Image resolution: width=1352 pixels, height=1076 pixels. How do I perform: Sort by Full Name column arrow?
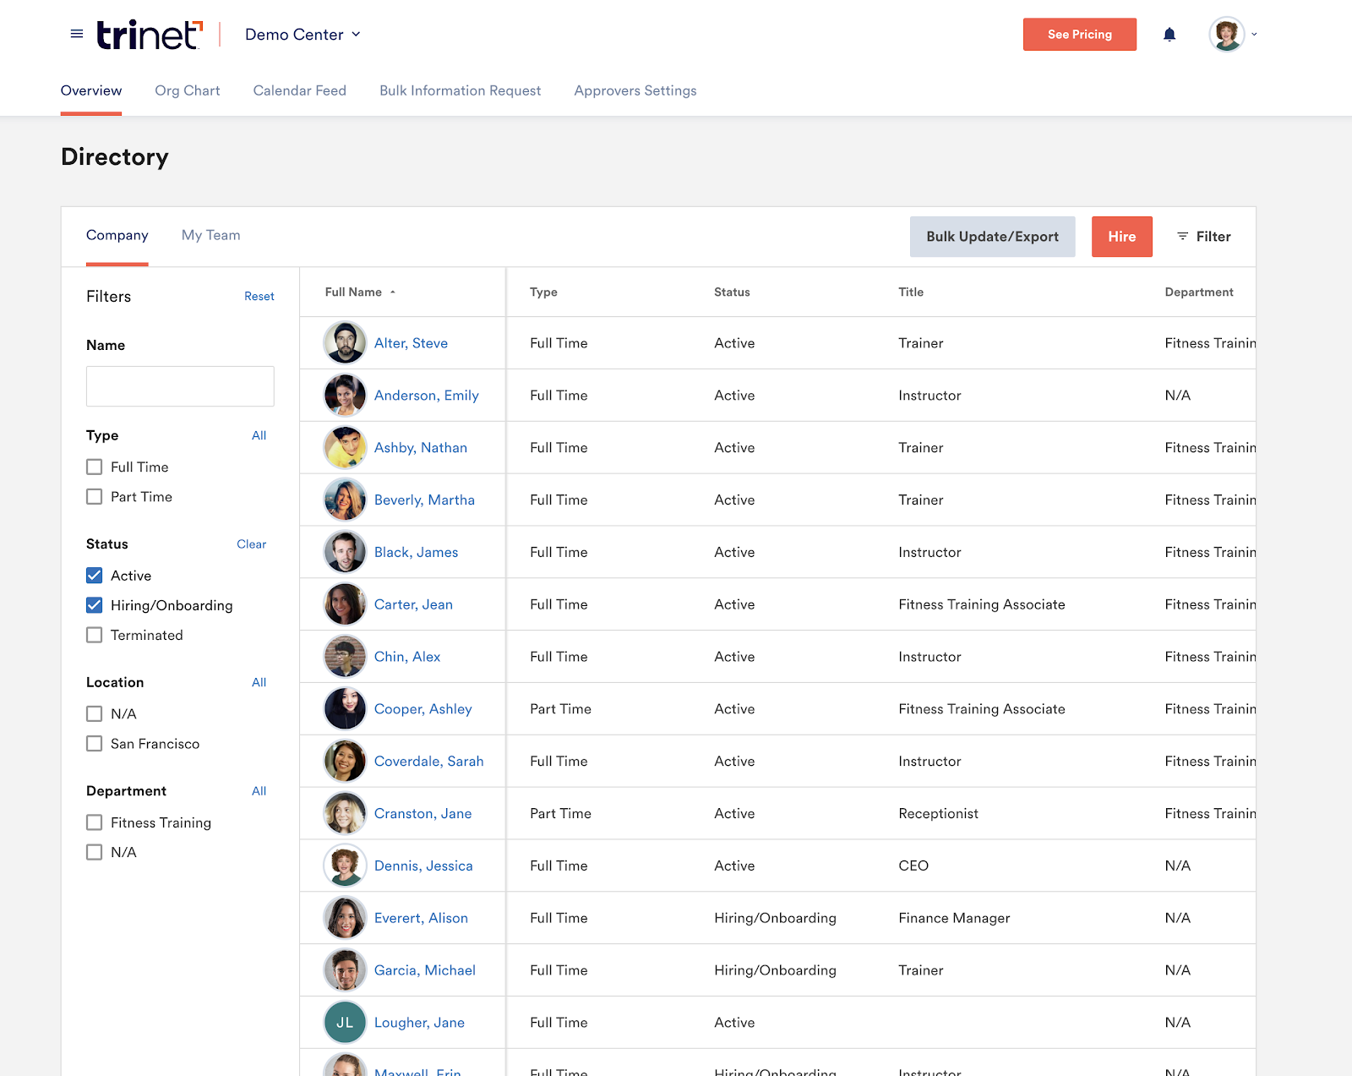(393, 292)
